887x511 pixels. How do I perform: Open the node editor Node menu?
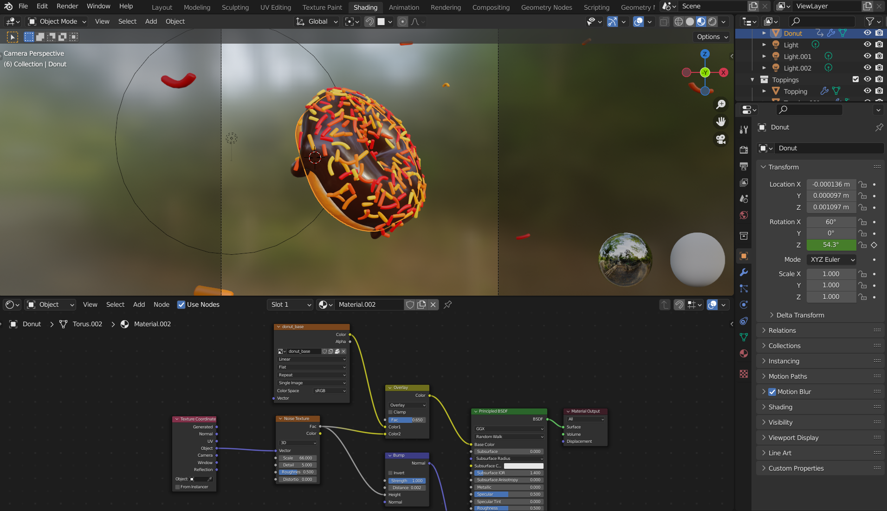pos(162,304)
